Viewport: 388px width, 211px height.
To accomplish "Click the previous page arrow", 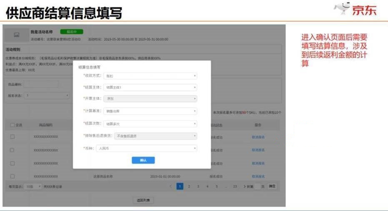I will pos(170,186).
